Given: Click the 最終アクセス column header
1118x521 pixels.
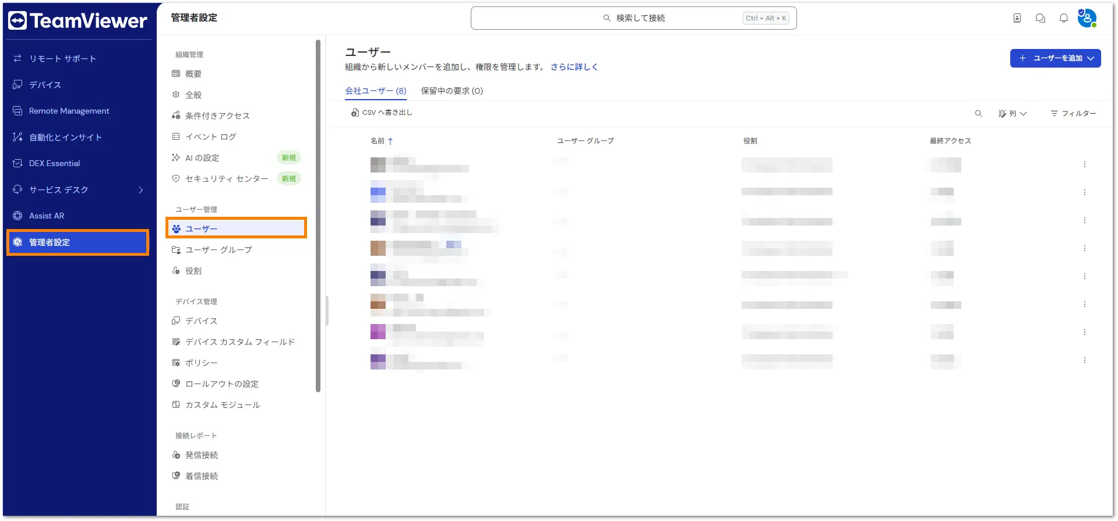Looking at the screenshot, I should (x=950, y=141).
